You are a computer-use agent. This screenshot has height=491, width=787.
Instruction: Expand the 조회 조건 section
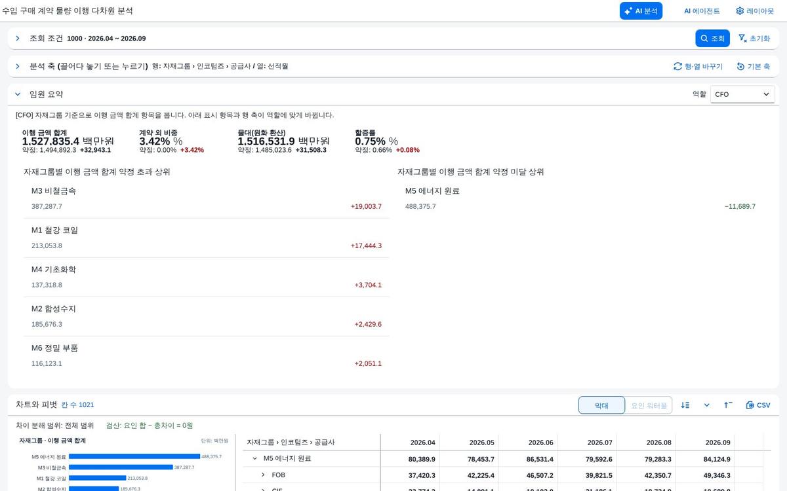coord(18,39)
